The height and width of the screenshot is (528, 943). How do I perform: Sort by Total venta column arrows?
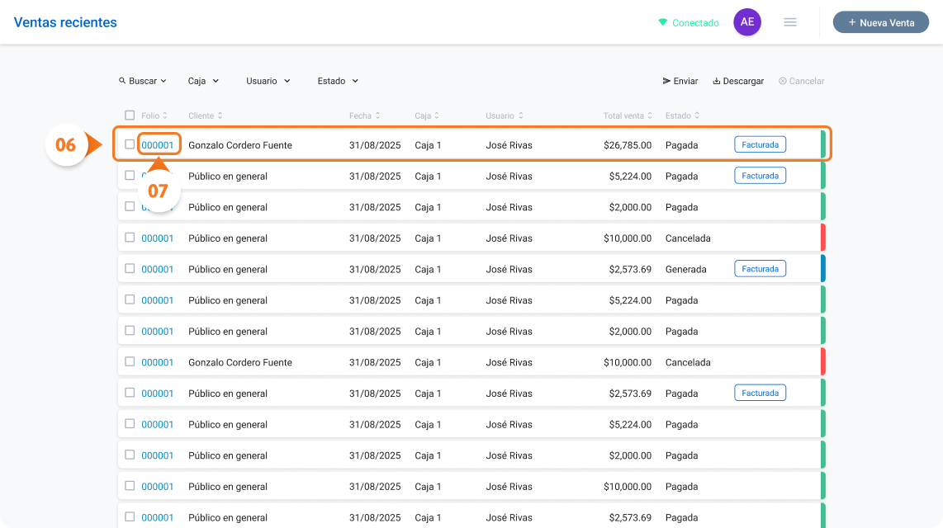click(650, 115)
